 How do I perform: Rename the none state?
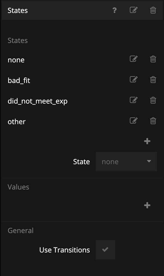pos(134,59)
